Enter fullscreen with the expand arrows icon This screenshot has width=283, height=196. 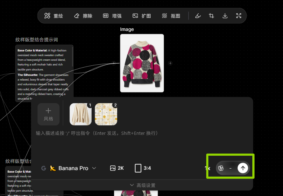[x=239, y=16]
